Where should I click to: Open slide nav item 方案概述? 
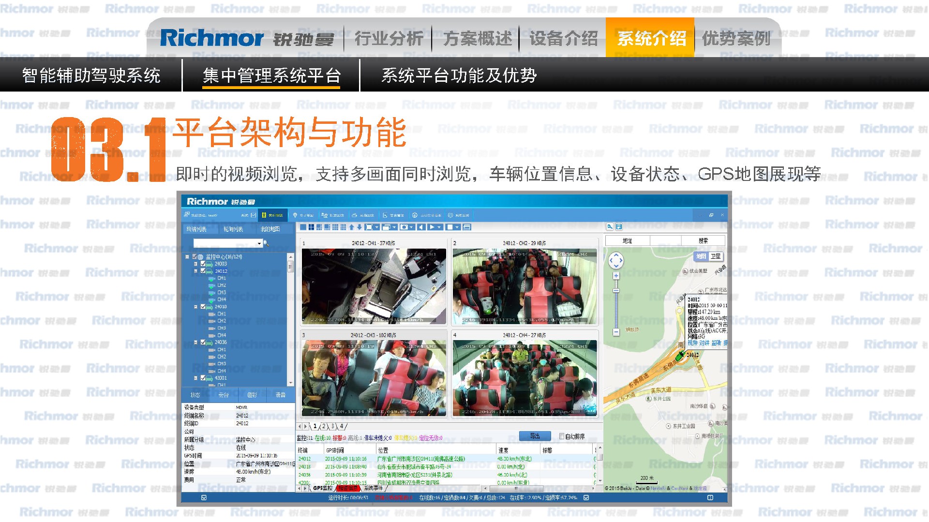click(x=477, y=38)
